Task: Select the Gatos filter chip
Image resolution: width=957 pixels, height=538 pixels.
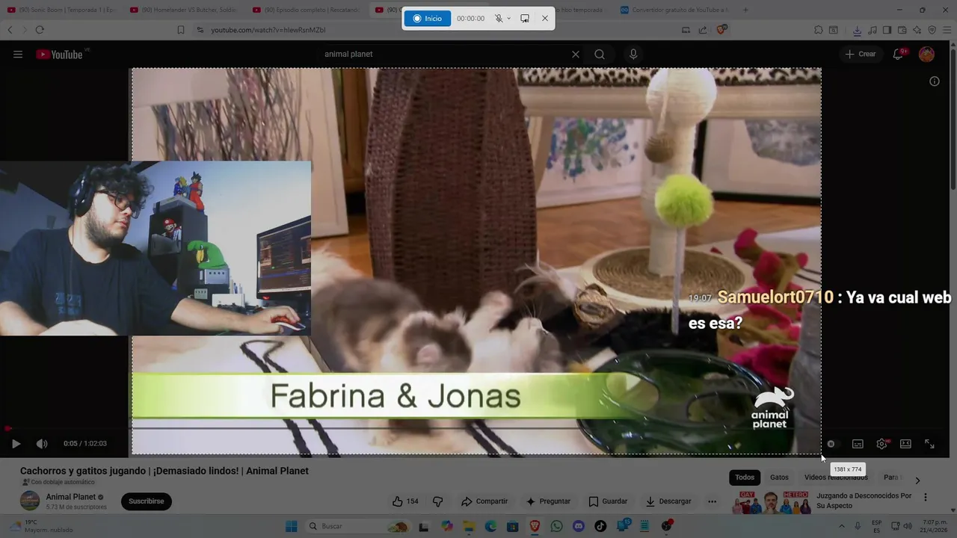Action: click(780, 477)
